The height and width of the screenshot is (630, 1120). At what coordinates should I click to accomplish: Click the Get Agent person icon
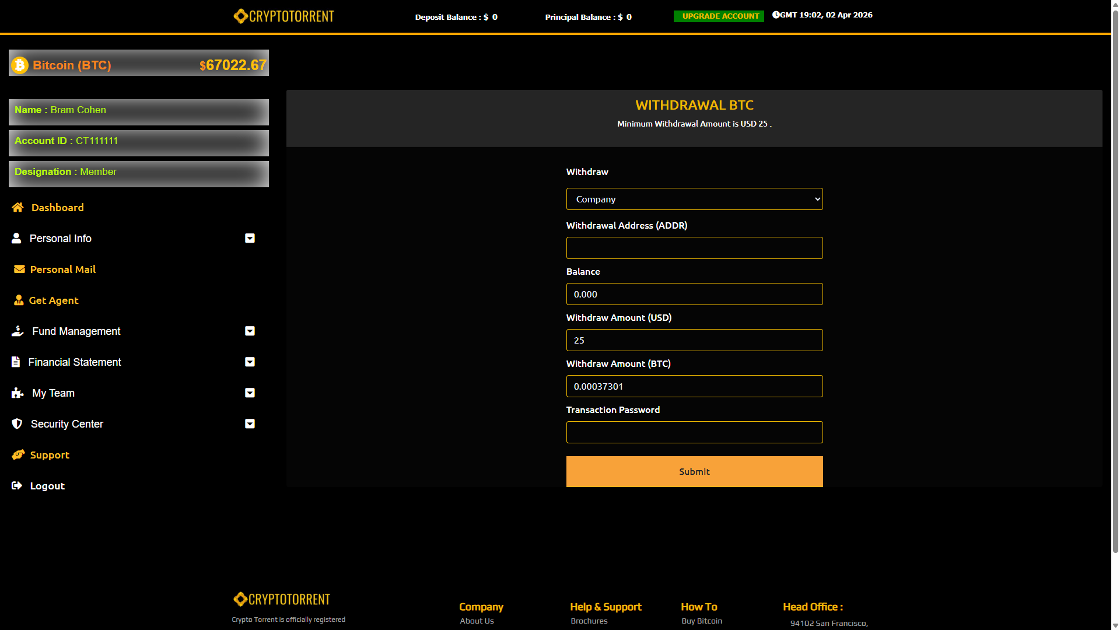19,300
